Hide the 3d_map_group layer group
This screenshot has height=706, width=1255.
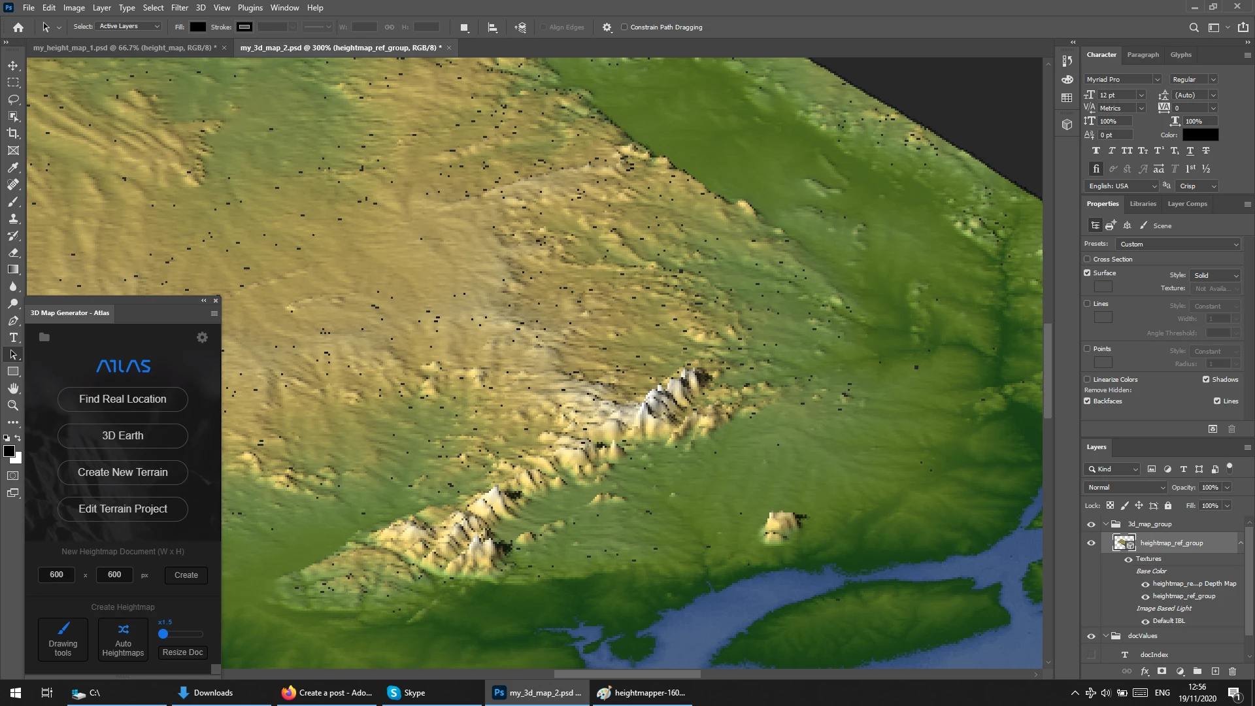coord(1091,524)
